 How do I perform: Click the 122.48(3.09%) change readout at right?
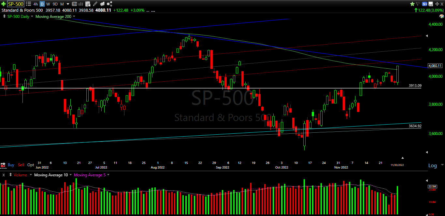pyautogui.click(x=429, y=10)
